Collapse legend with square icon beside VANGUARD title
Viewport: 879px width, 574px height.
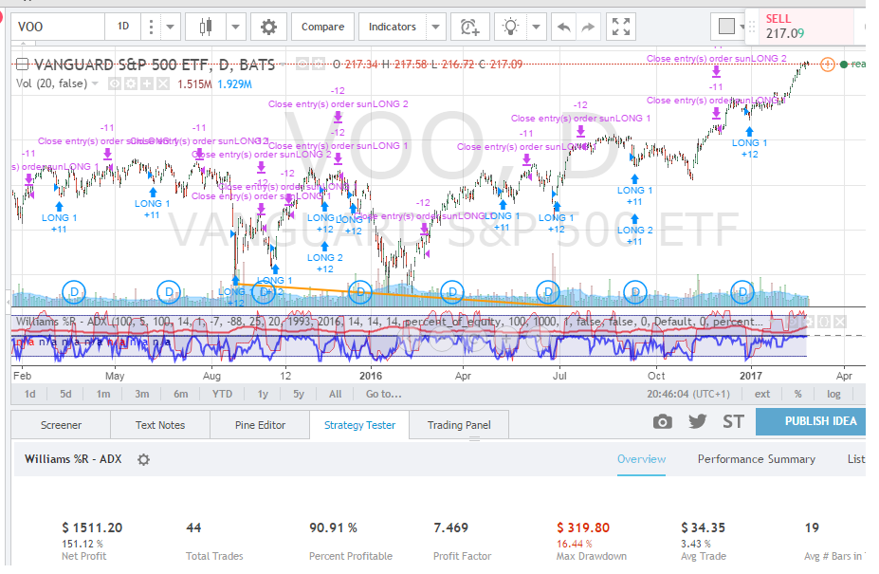(23, 65)
